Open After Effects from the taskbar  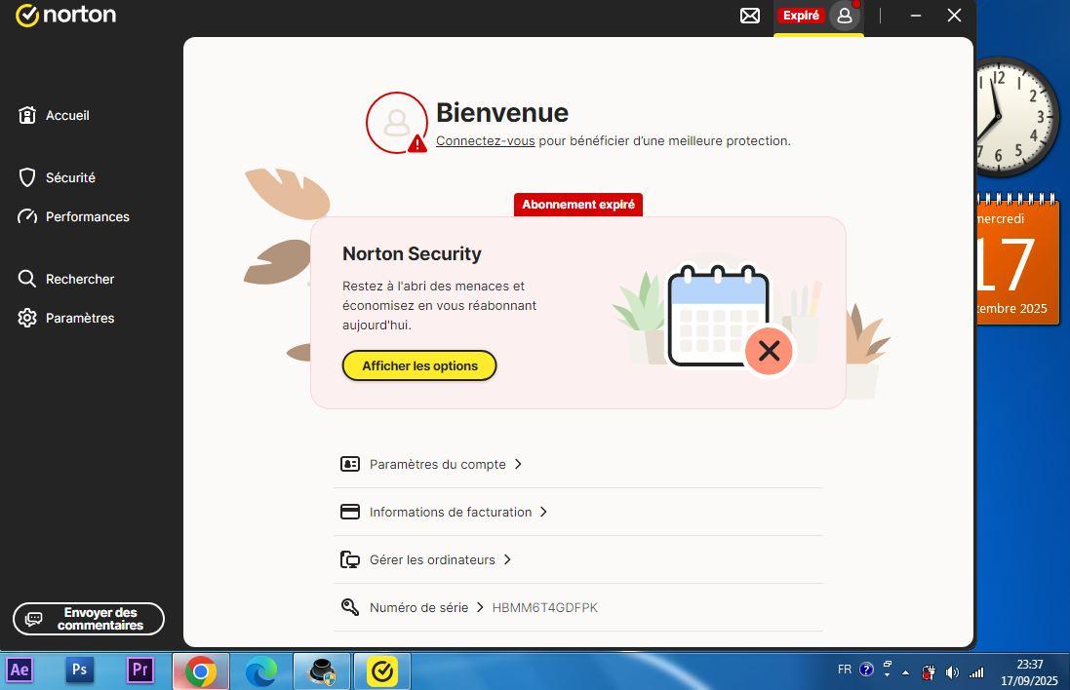point(20,671)
